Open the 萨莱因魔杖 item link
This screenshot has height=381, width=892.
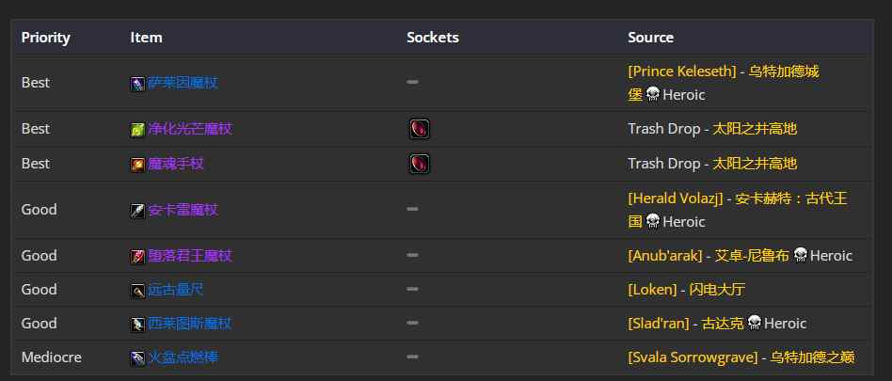[183, 84]
